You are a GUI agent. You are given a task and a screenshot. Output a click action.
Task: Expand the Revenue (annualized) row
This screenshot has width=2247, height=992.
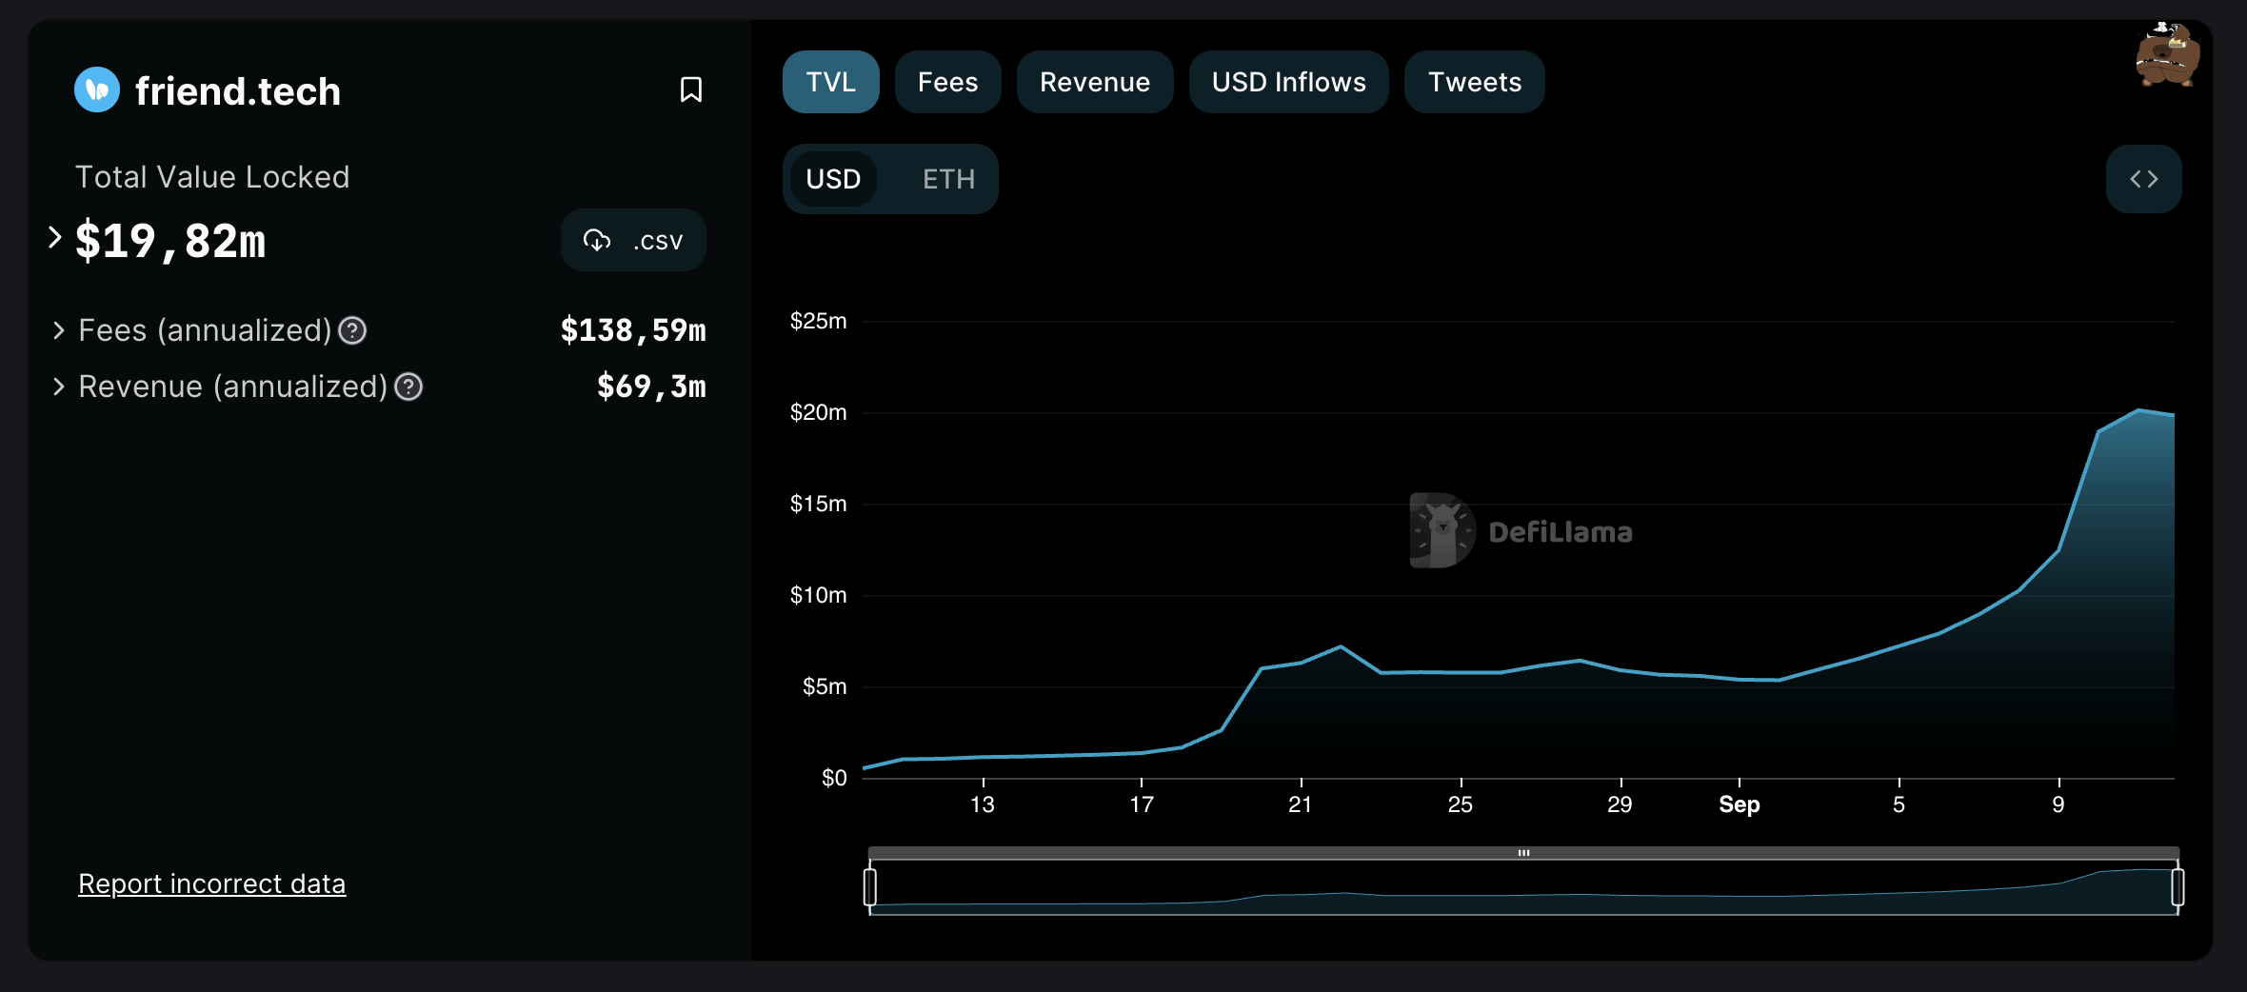(59, 387)
